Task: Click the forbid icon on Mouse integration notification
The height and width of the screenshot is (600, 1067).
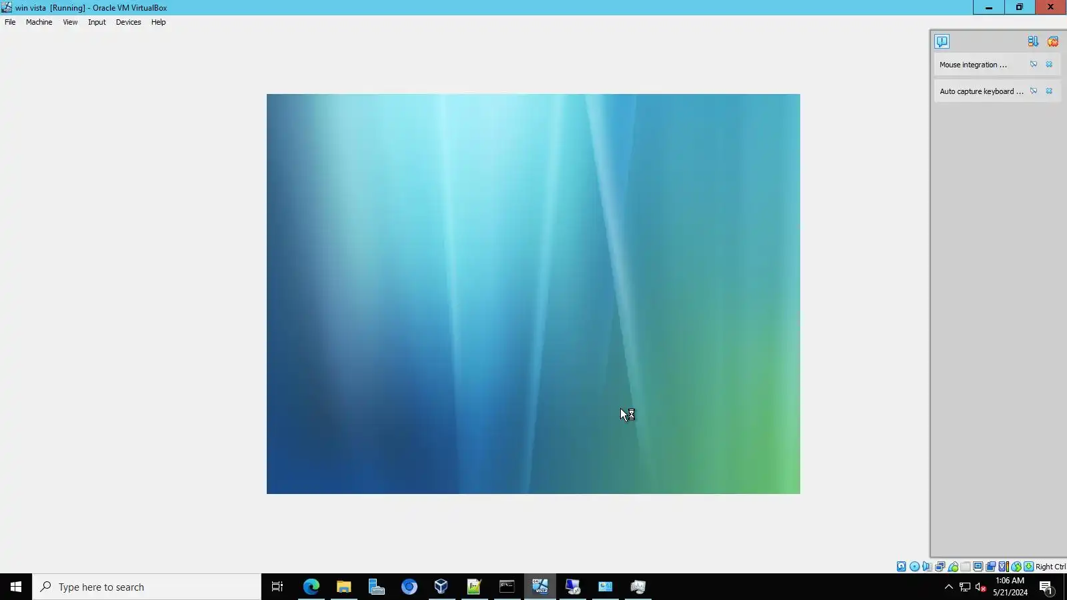Action: pos(1034,65)
